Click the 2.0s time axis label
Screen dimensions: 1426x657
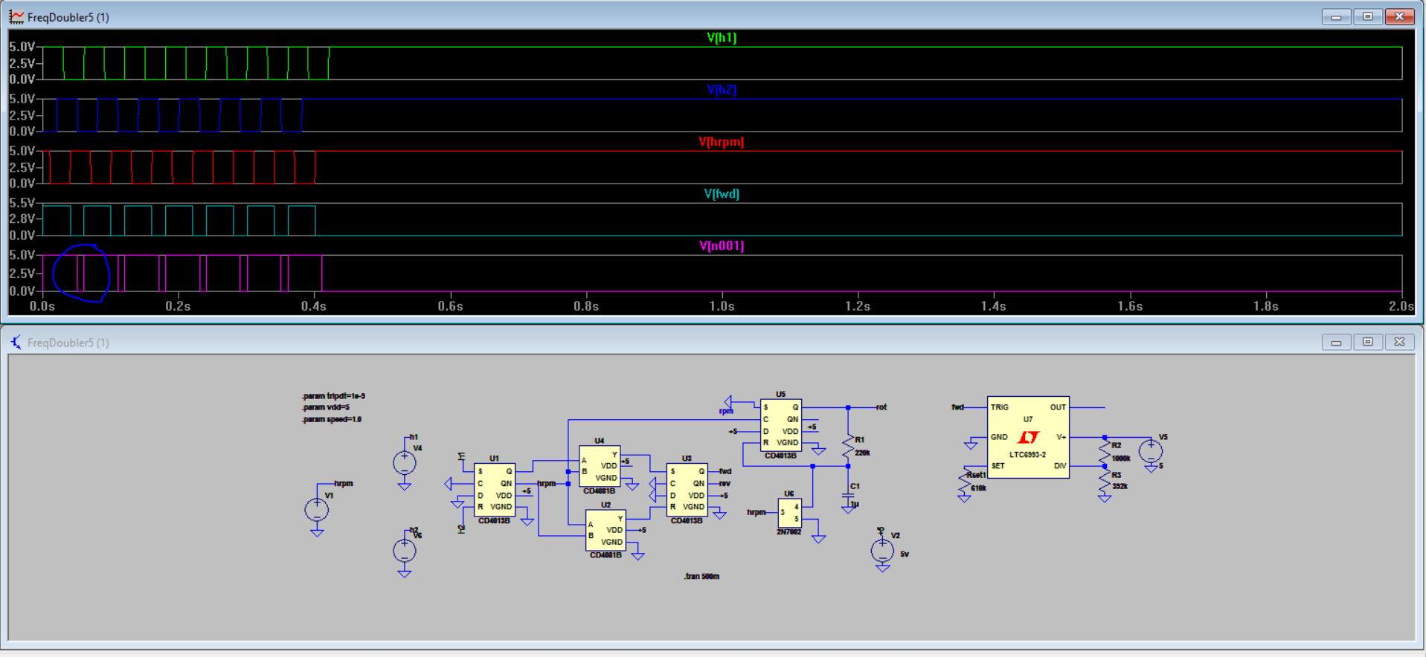(1401, 306)
